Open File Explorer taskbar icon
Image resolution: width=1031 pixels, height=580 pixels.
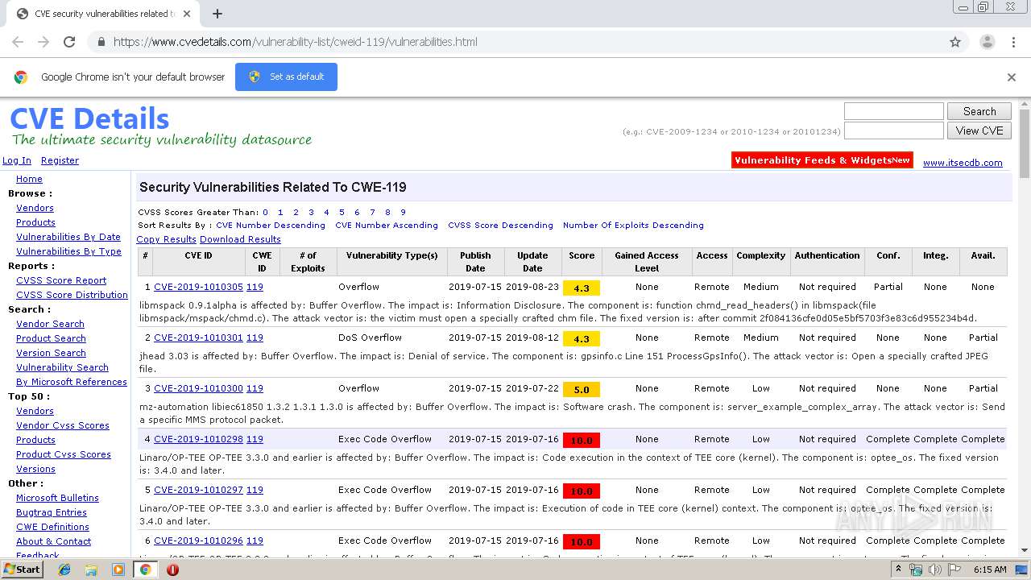91,570
